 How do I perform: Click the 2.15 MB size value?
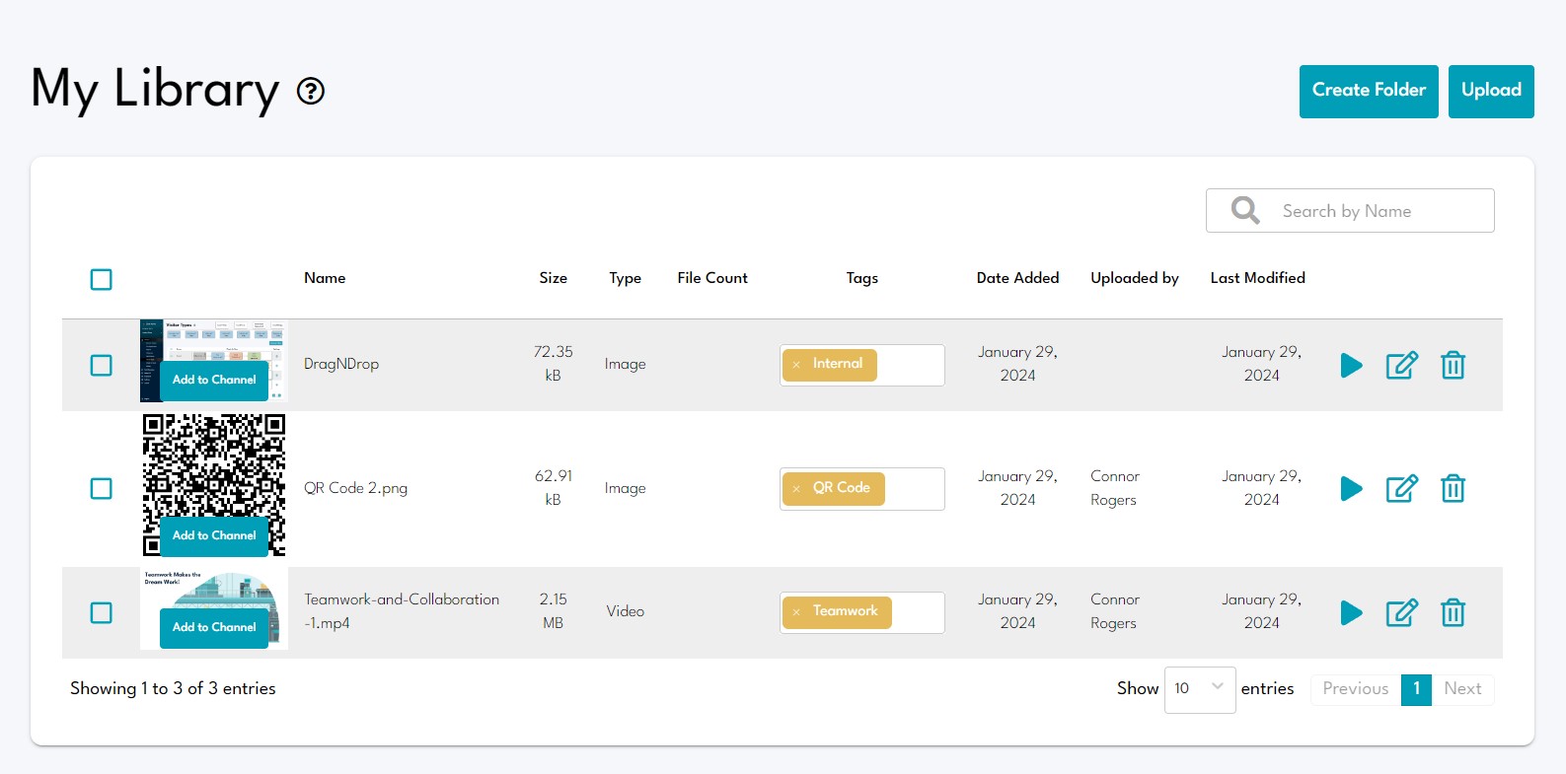[553, 611]
